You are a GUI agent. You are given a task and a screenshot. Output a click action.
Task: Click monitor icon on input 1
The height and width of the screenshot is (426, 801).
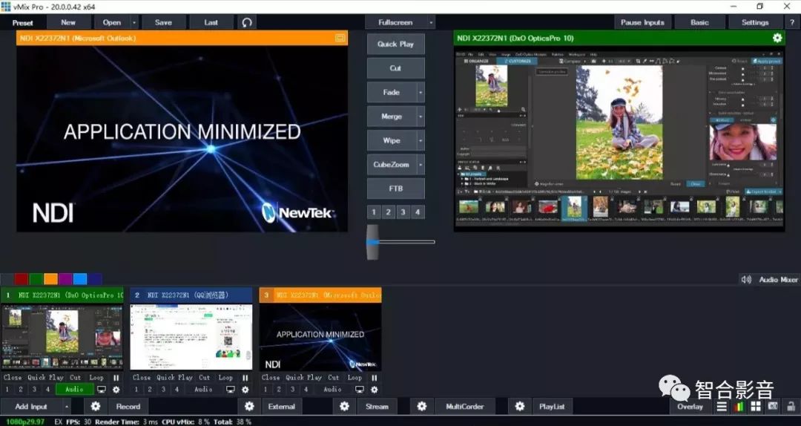102,390
